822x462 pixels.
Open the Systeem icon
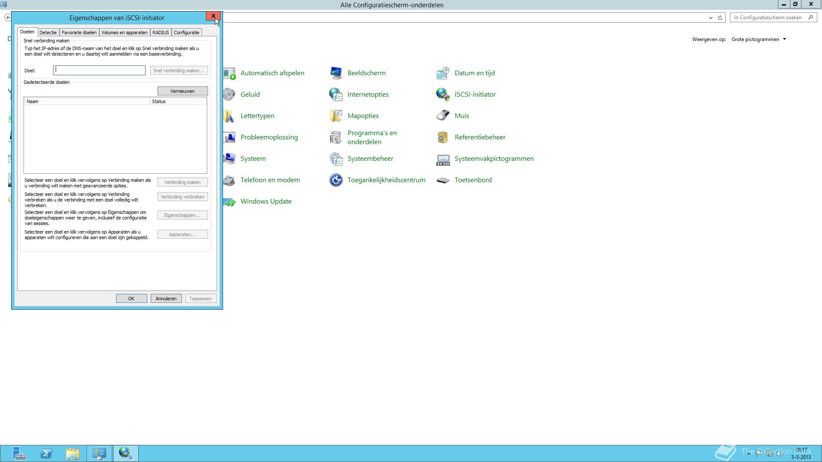229,159
